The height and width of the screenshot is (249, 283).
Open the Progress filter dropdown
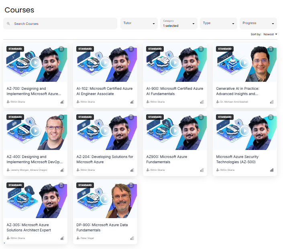click(x=258, y=23)
